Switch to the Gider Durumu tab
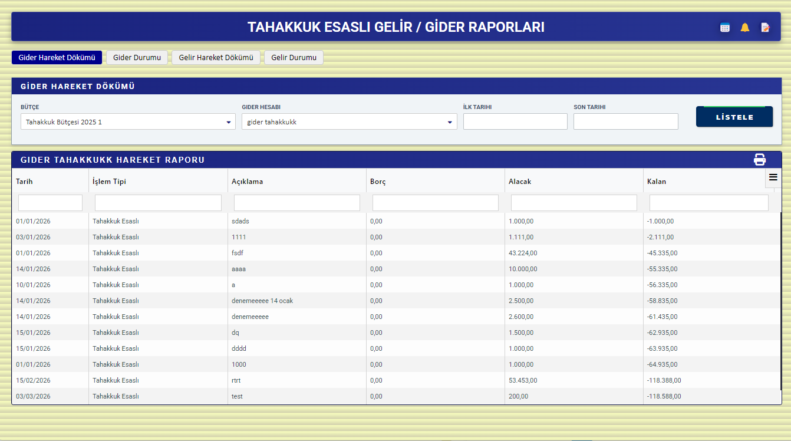 pos(137,57)
